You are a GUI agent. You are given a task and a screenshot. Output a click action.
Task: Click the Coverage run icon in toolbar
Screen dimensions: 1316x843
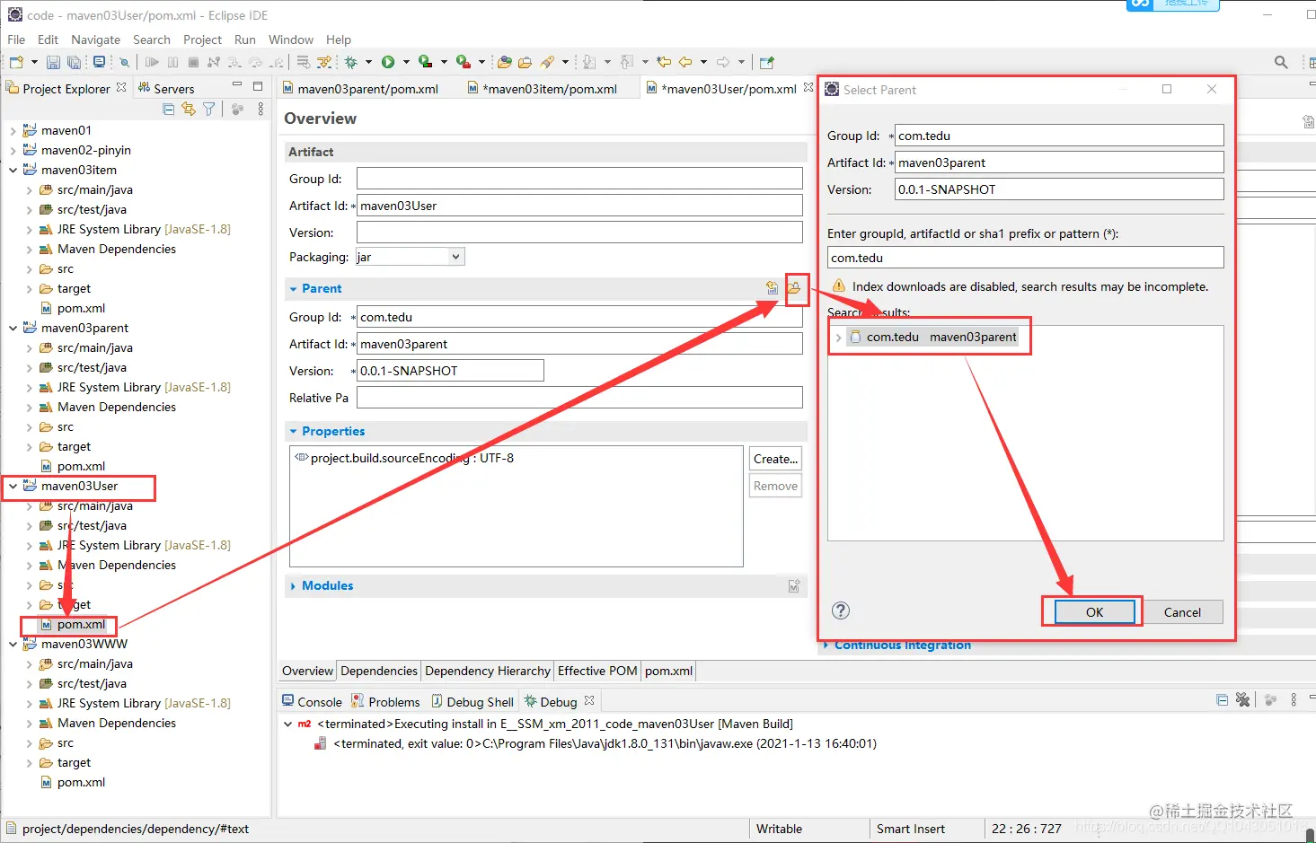425,62
